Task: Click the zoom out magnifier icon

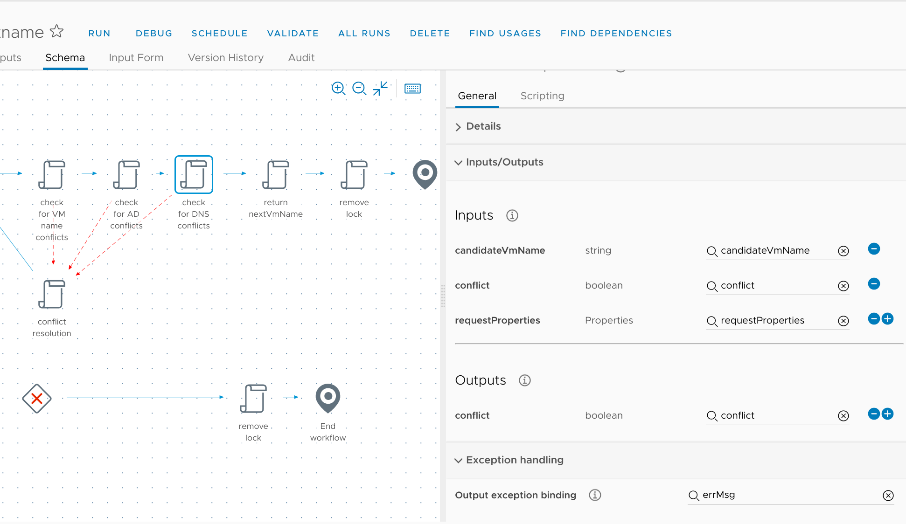Action: (359, 89)
